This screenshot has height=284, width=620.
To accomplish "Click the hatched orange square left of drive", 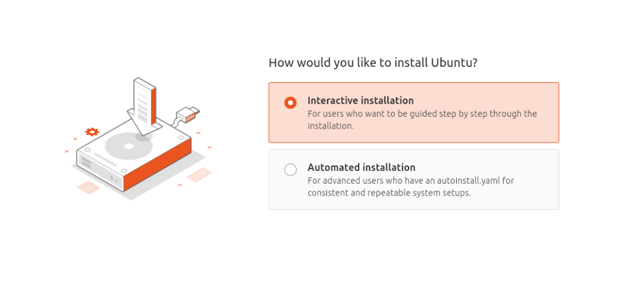I will click(x=89, y=186).
